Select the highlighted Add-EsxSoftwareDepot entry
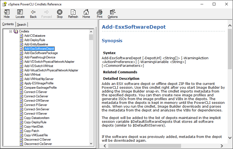Viewport: 233px width, 149px height. click(x=39, y=49)
